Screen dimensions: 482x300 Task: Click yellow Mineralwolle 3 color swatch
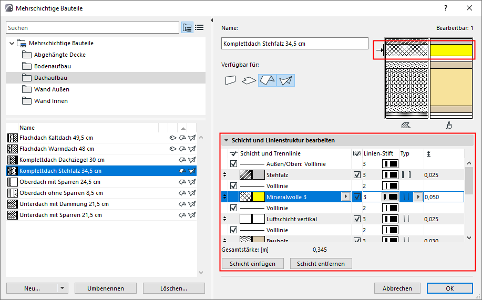[258, 197]
